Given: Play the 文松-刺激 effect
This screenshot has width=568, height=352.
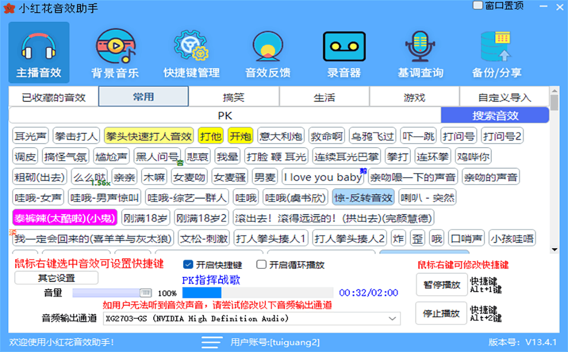Looking at the screenshot, I should point(204,239).
